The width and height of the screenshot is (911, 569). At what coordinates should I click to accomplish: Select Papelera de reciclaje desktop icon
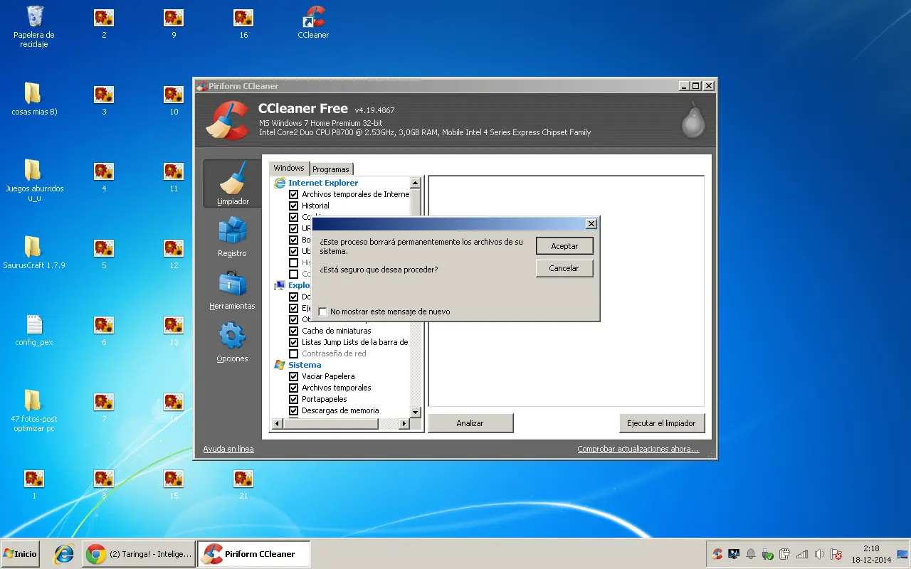point(34,26)
